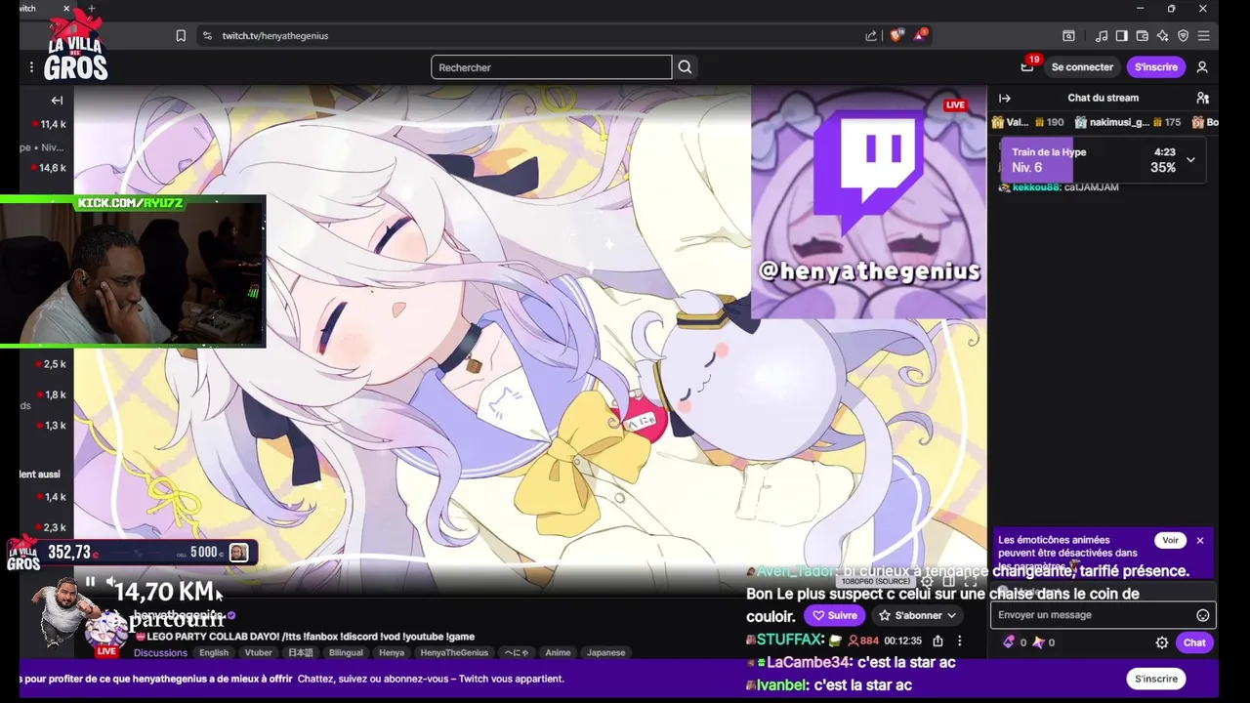
Task: Select the English tag
Action: [214, 653]
